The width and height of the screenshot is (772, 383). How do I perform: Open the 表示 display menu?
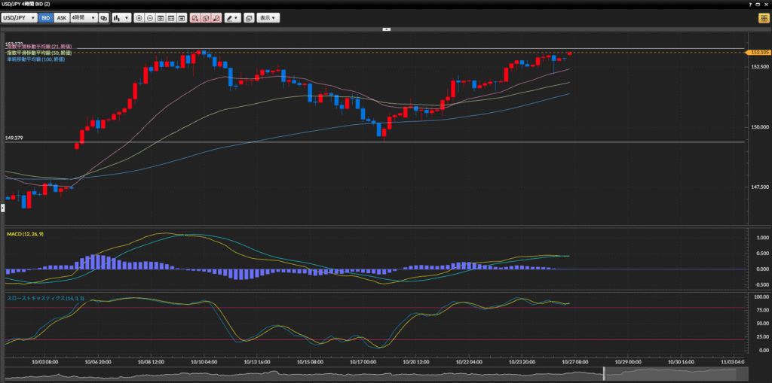click(268, 17)
